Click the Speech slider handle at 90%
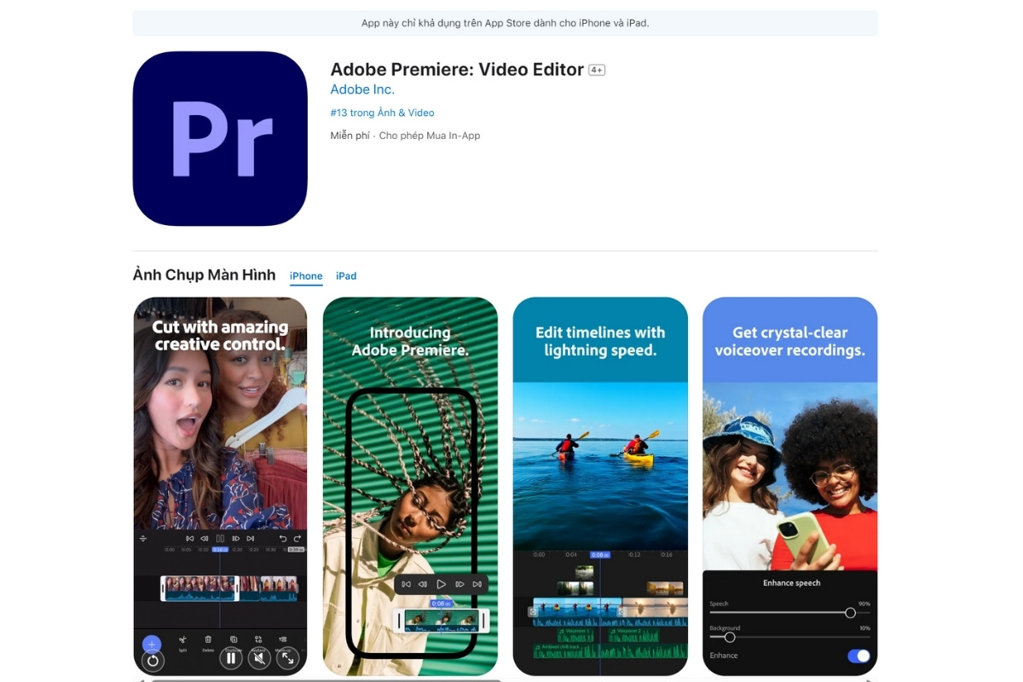Image resolution: width=1023 pixels, height=682 pixels. [x=850, y=613]
